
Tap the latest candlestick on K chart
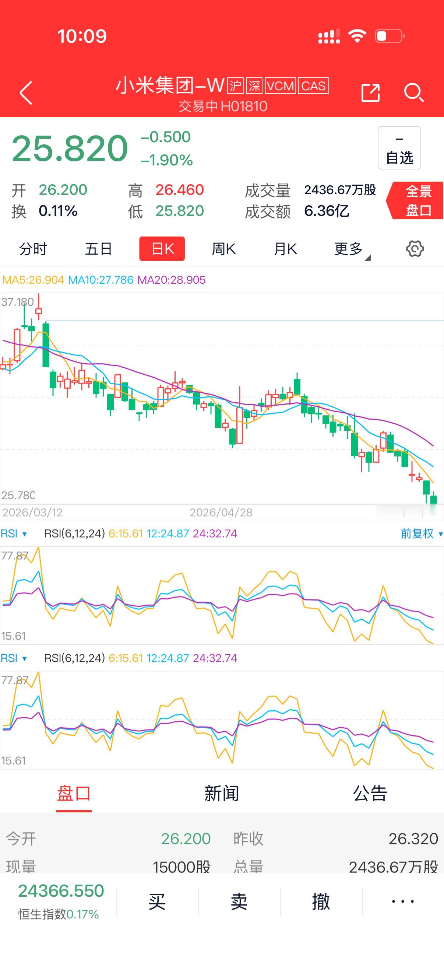(x=434, y=499)
